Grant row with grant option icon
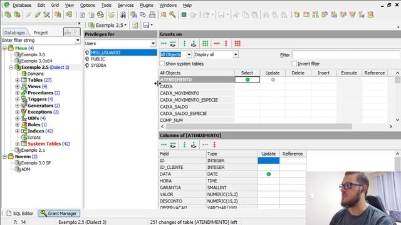The width and height of the screenshot is (401, 225). point(173,44)
